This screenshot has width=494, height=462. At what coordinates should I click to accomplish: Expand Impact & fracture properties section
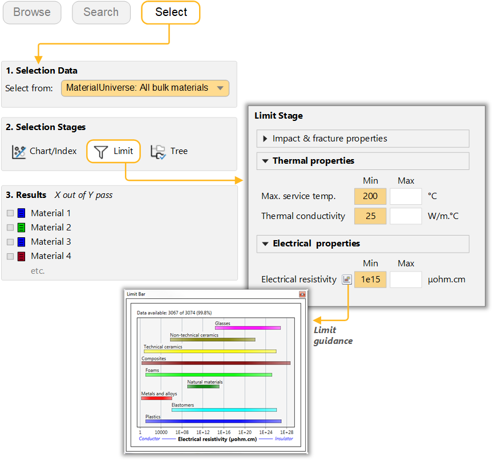click(x=265, y=139)
